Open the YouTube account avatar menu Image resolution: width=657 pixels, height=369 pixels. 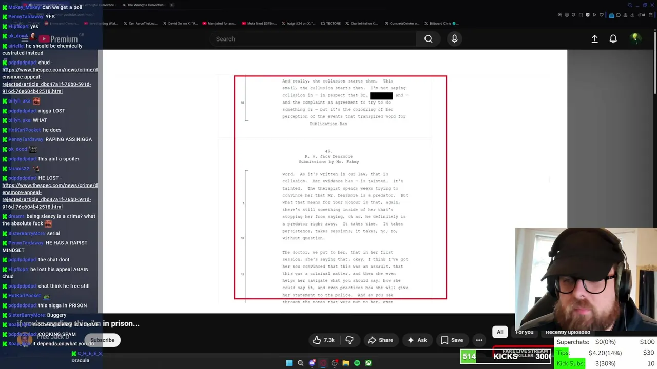[635, 38]
